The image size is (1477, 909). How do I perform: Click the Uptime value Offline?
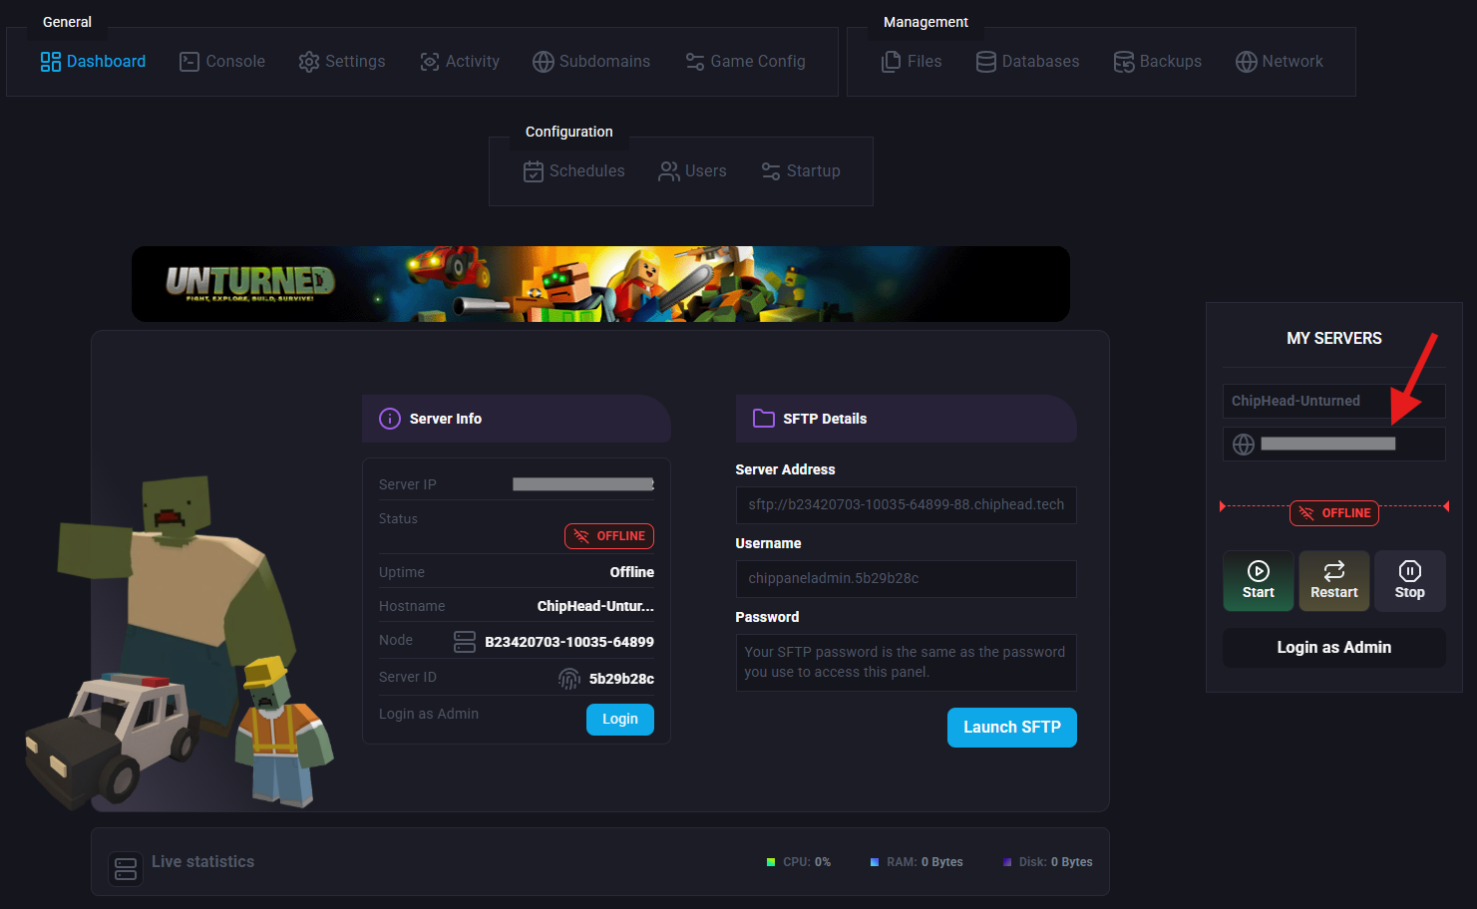point(632,572)
